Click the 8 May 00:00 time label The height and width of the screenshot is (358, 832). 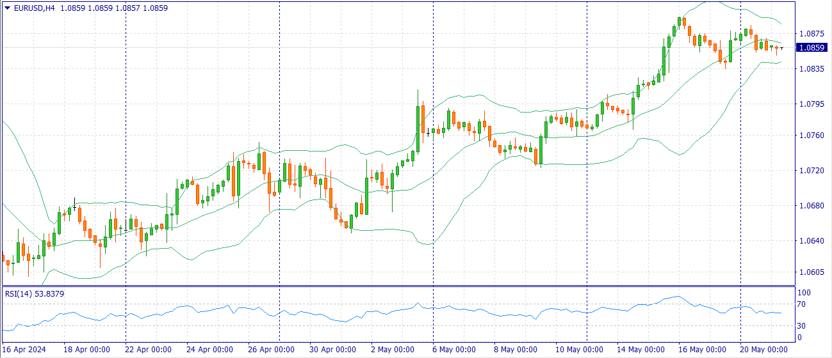tap(516, 350)
